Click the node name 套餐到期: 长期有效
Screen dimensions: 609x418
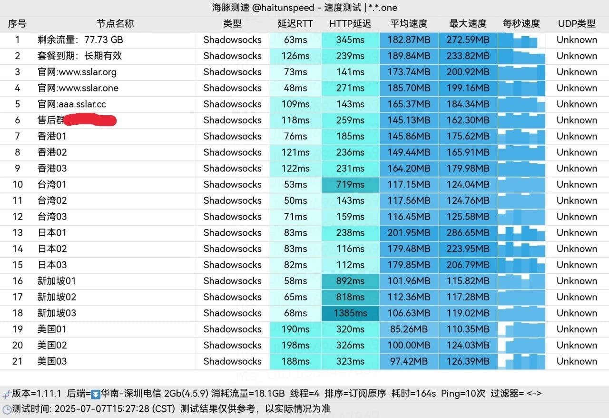pyautogui.click(x=80, y=56)
